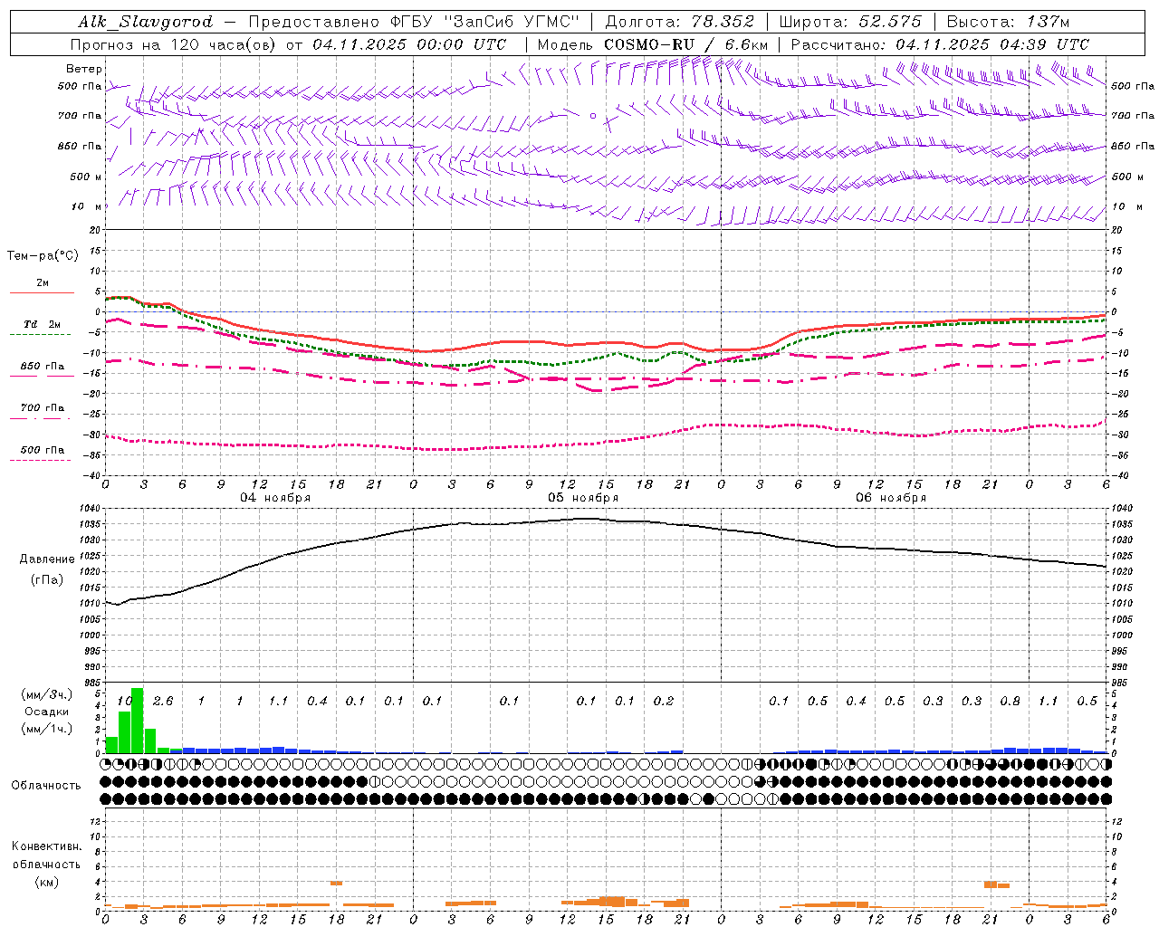Click the date label 04 ноября

click(x=275, y=498)
